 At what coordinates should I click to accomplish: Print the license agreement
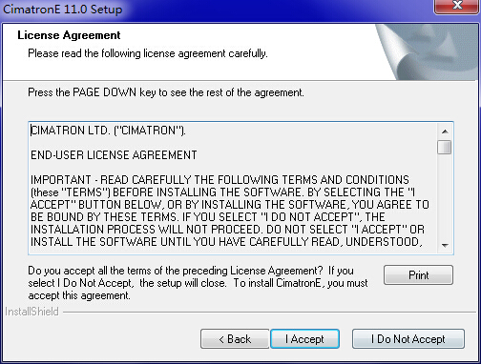(418, 274)
